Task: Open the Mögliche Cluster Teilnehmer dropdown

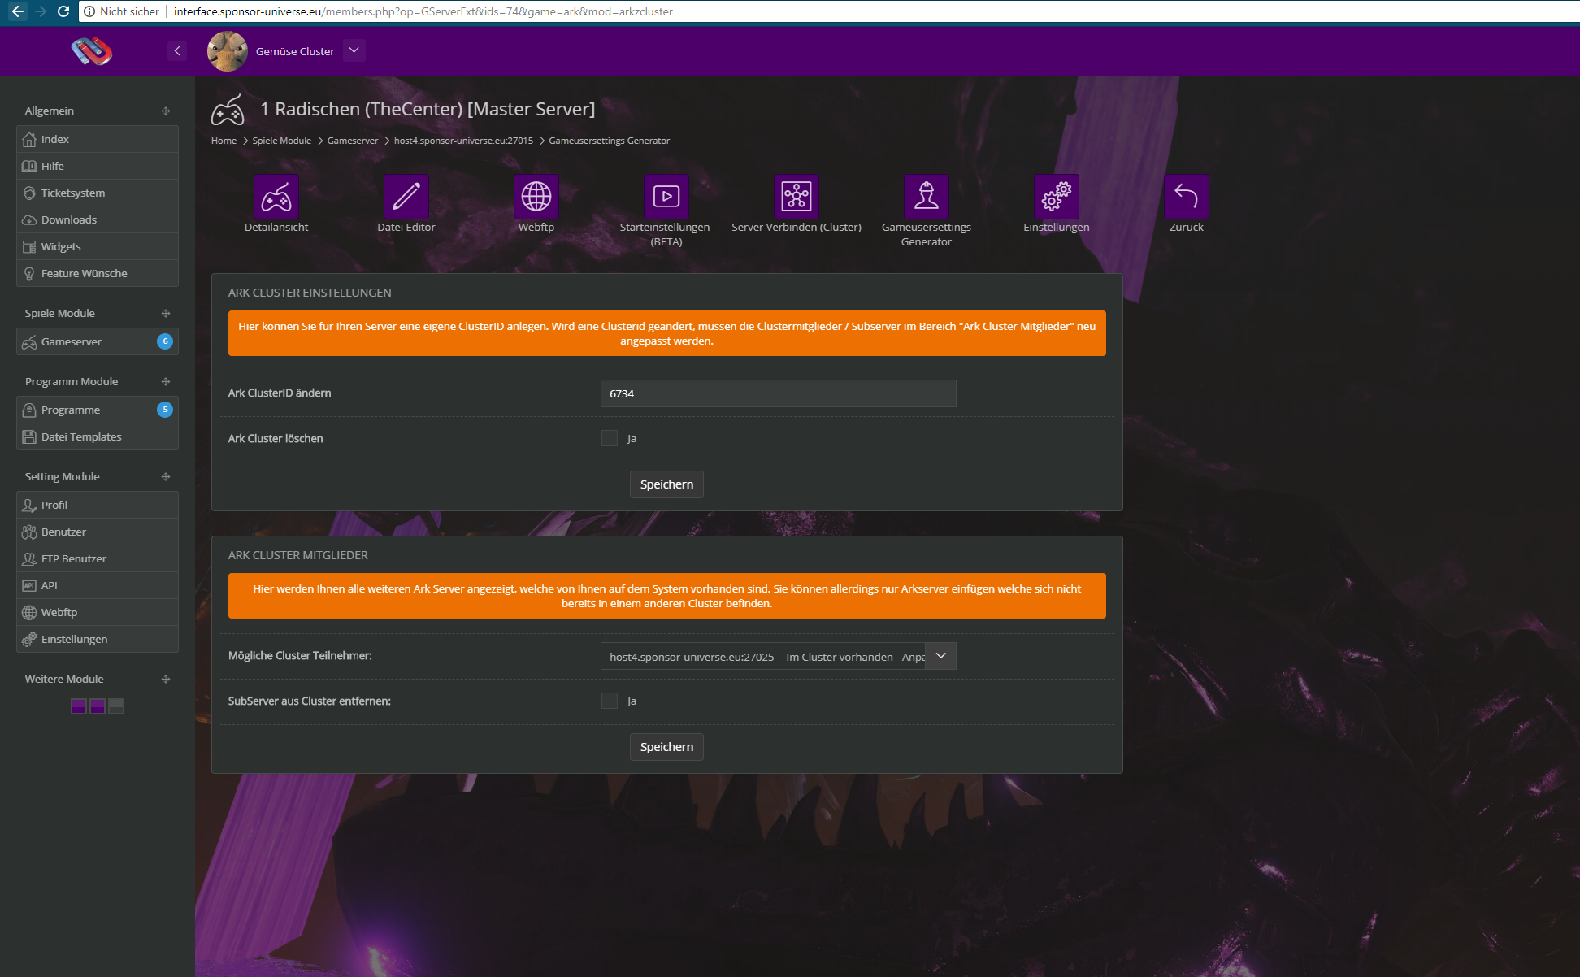Action: coord(778,656)
